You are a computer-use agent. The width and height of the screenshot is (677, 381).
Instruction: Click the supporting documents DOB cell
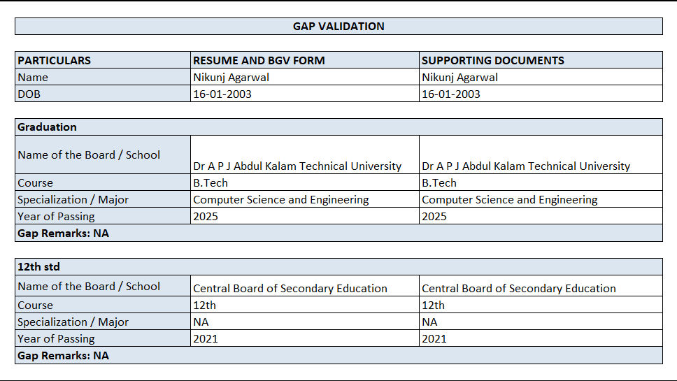coord(541,94)
